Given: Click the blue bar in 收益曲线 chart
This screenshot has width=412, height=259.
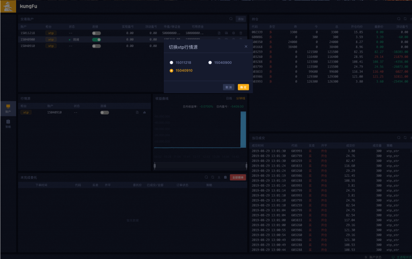Looking at the screenshot, I should click(x=243, y=129).
